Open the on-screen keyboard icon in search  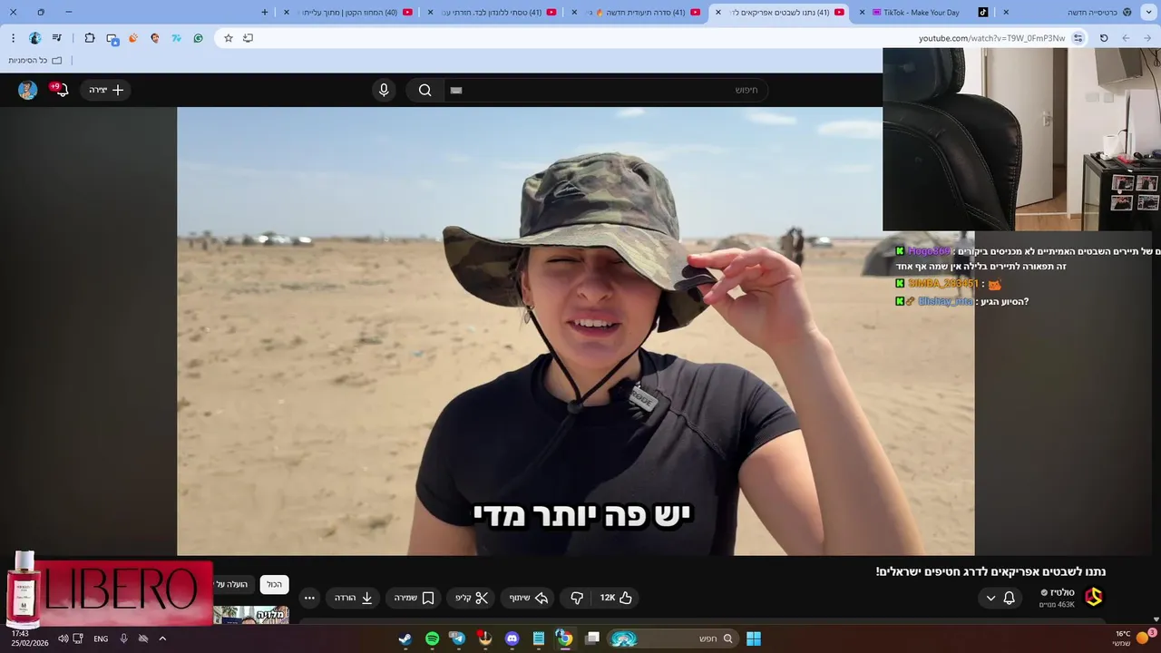[x=456, y=90]
